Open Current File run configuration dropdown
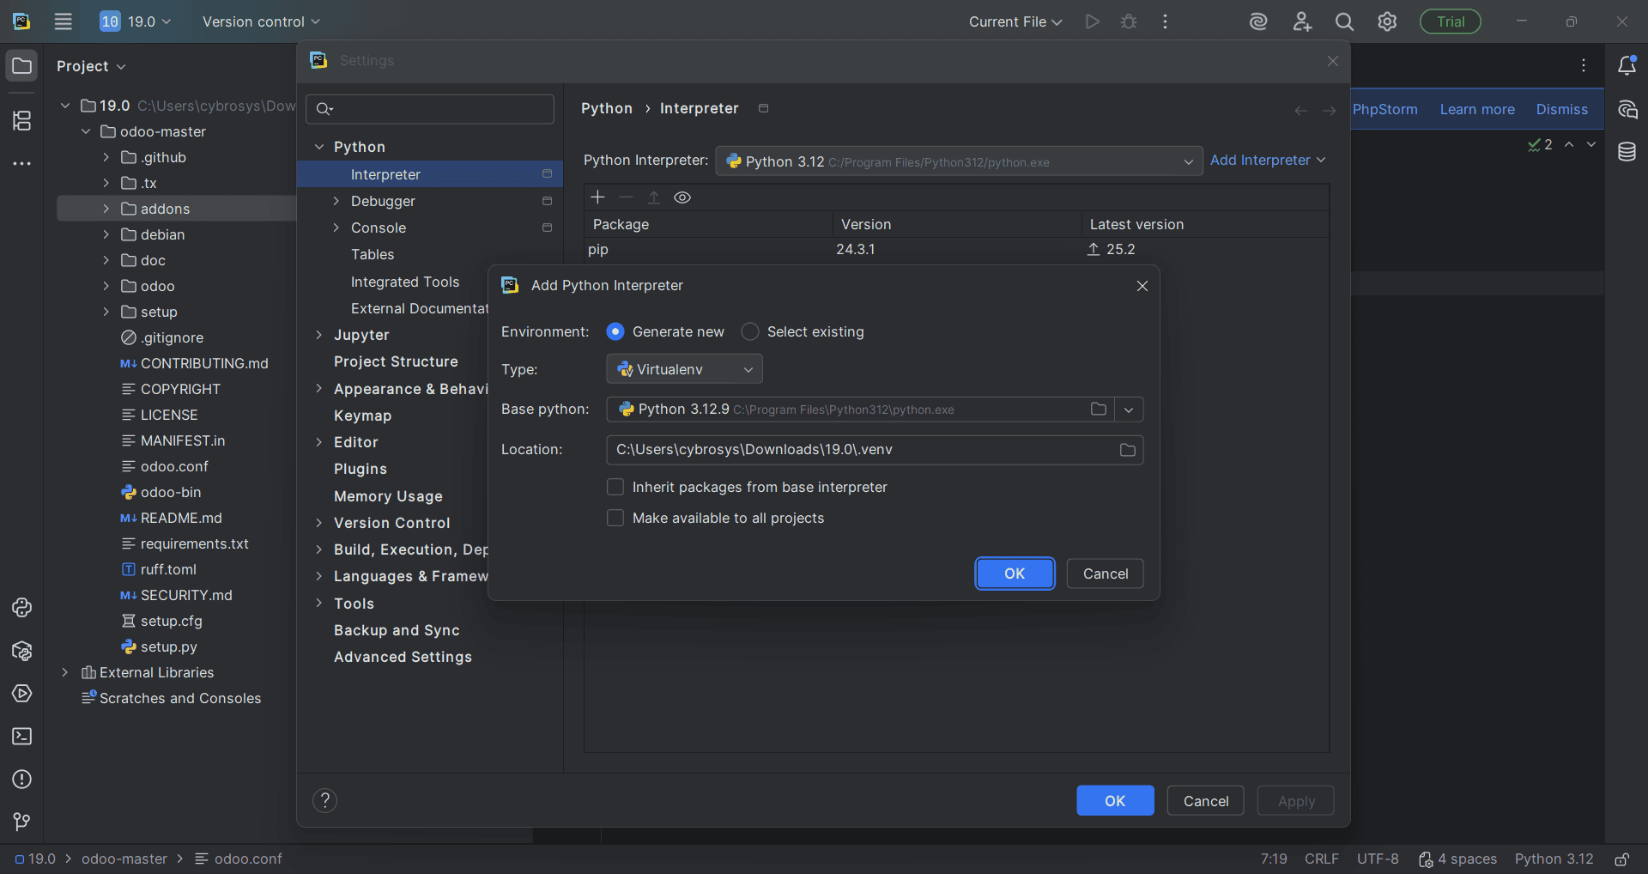Image resolution: width=1648 pixels, height=874 pixels. 1015,21
